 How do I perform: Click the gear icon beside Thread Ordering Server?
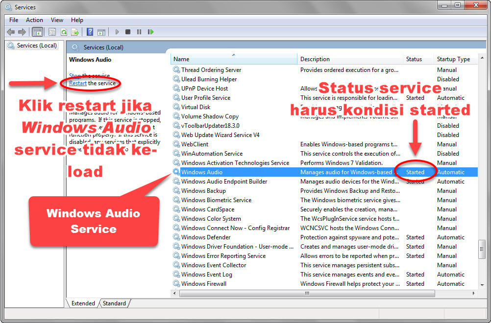pos(176,69)
